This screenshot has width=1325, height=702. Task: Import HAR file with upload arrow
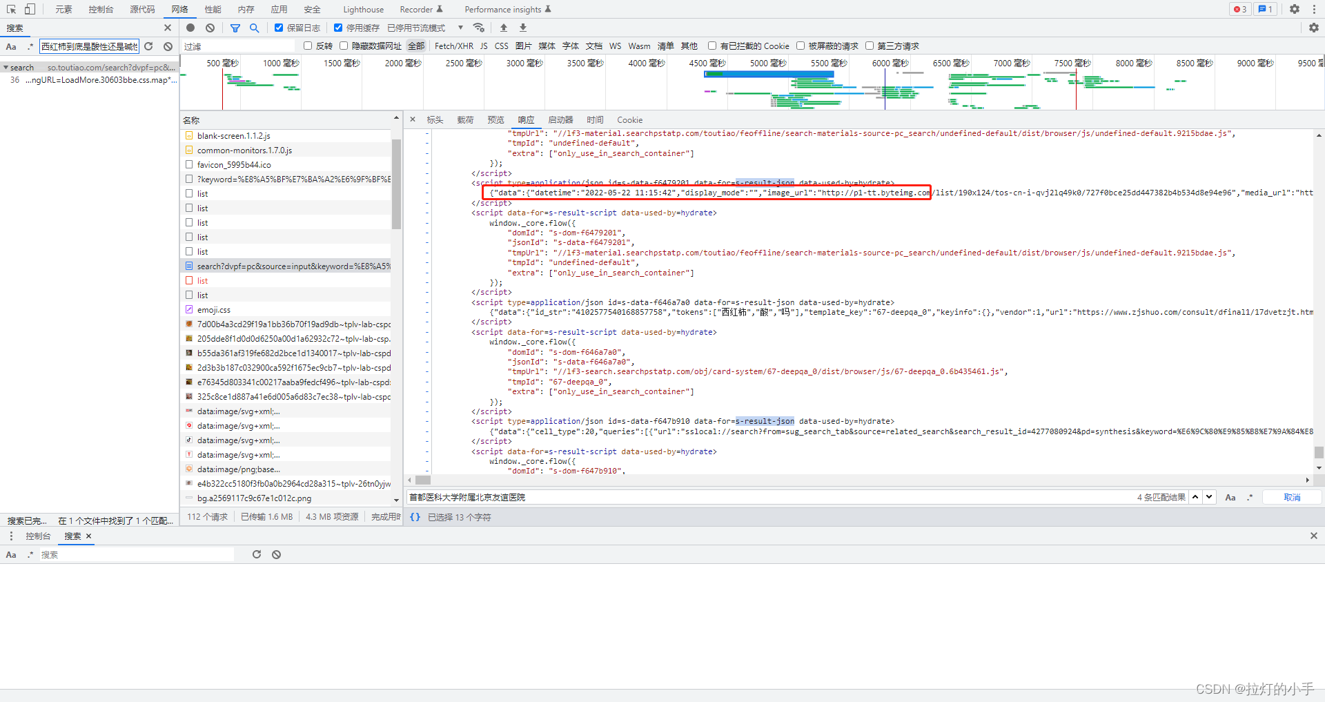[504, 28]
